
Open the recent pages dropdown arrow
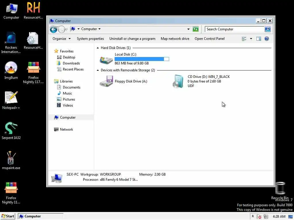pos(66,30)
